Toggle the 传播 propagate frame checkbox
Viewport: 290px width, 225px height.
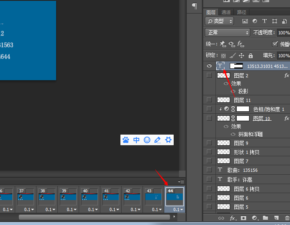[275, 44]
